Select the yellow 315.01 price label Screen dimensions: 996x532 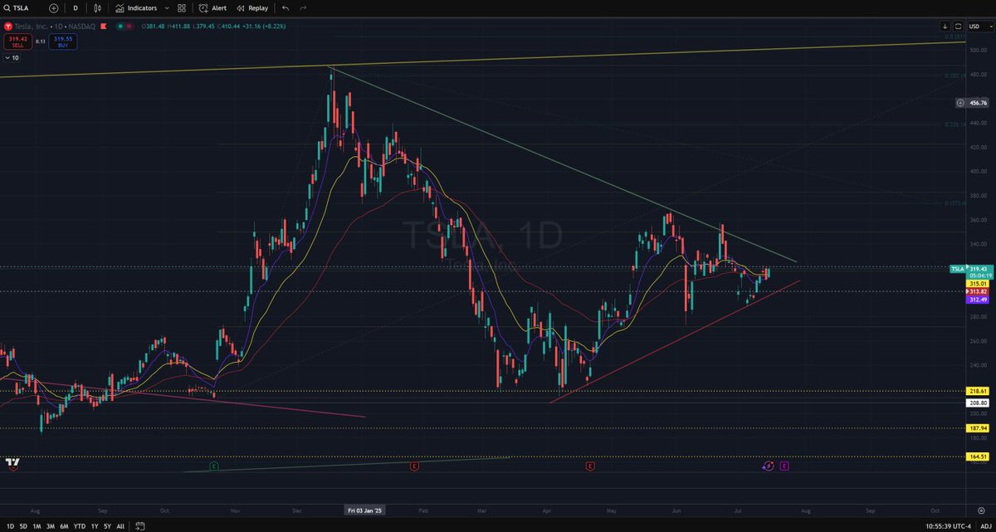pyautogui.click(x=977, y=283)
